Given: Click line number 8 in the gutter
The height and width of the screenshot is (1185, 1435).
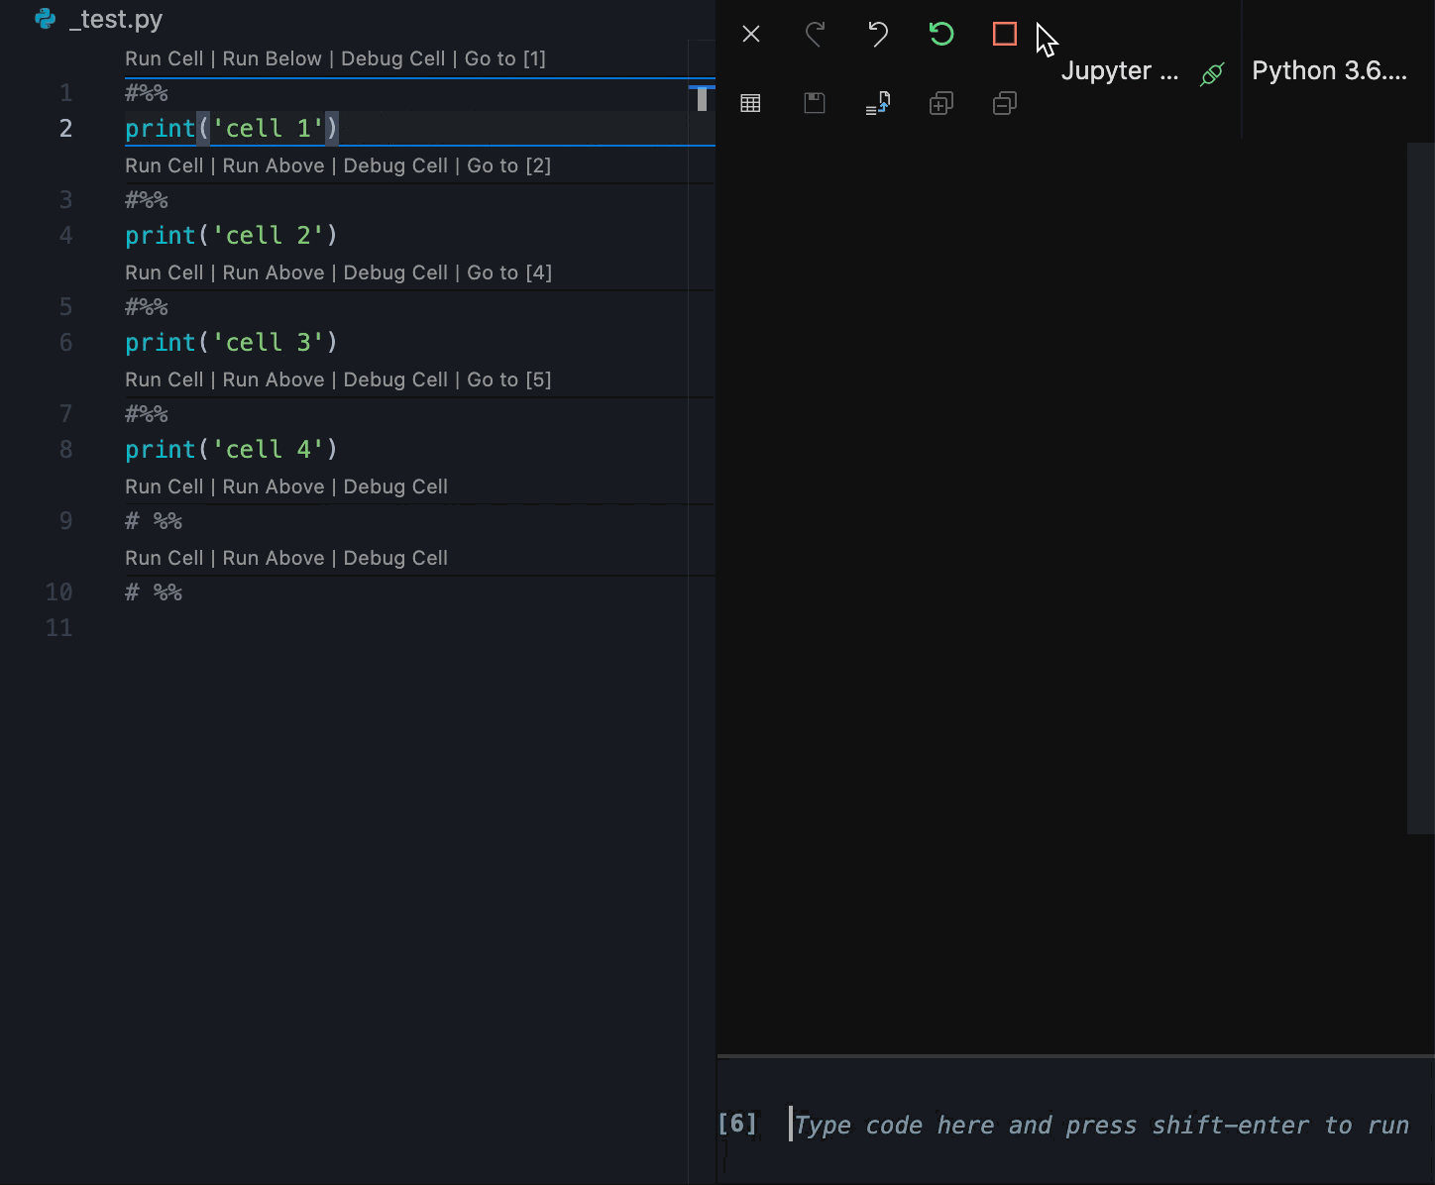Looking at the screenshot, I should [65, 450].
